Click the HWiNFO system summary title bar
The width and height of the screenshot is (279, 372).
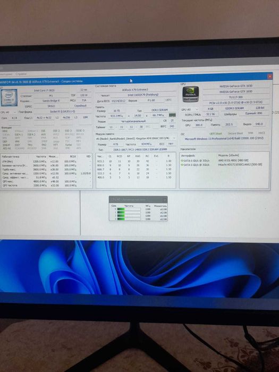coord(133,80)
